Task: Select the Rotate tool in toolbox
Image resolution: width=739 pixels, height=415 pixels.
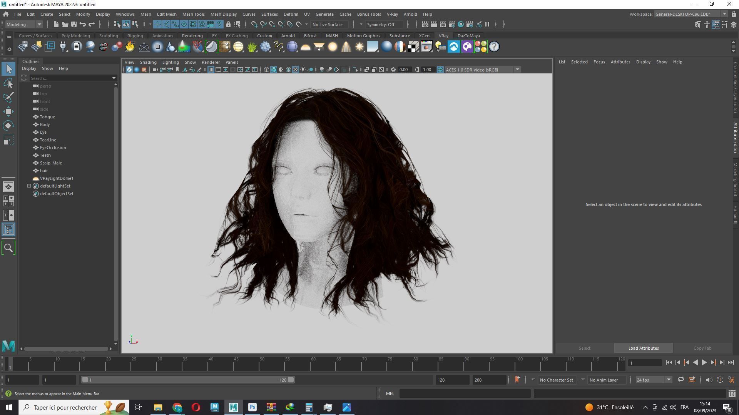Action: (8, 126)
